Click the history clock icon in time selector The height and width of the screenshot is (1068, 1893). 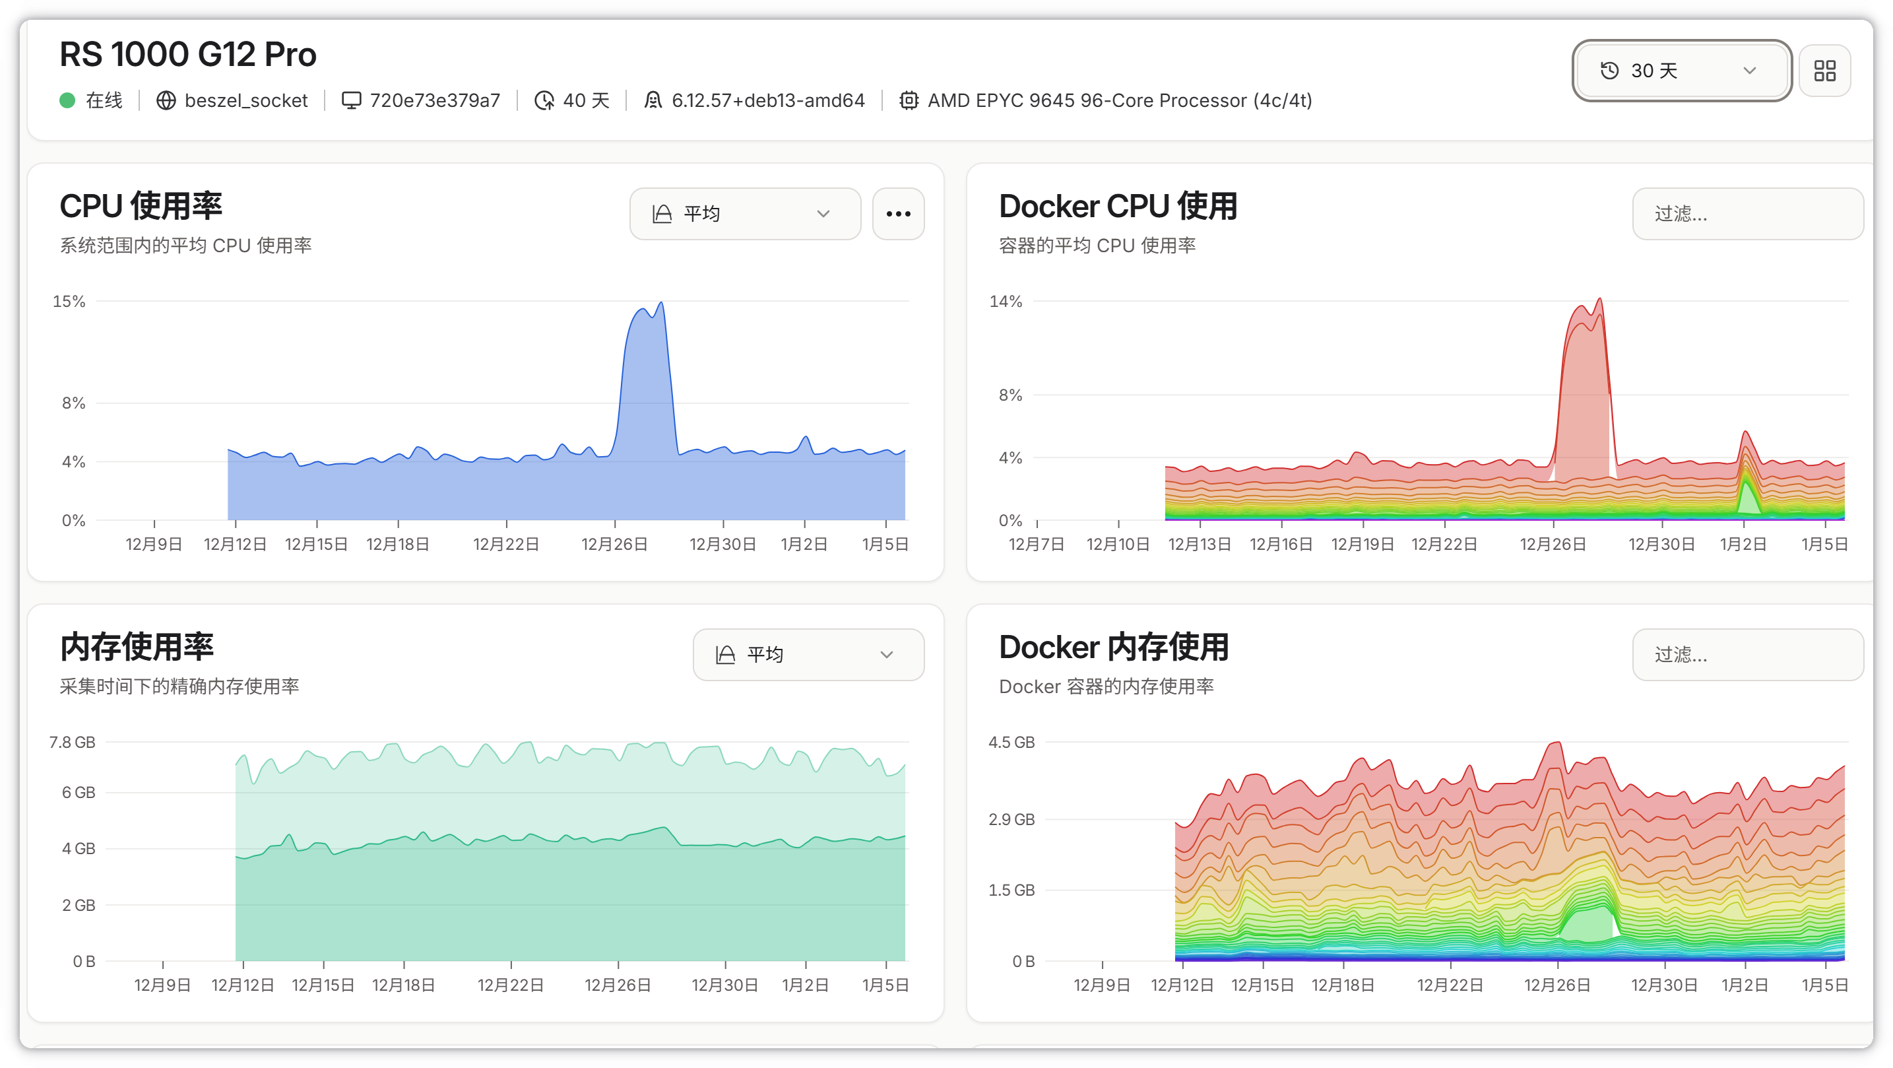click(x=1609, y=71)
